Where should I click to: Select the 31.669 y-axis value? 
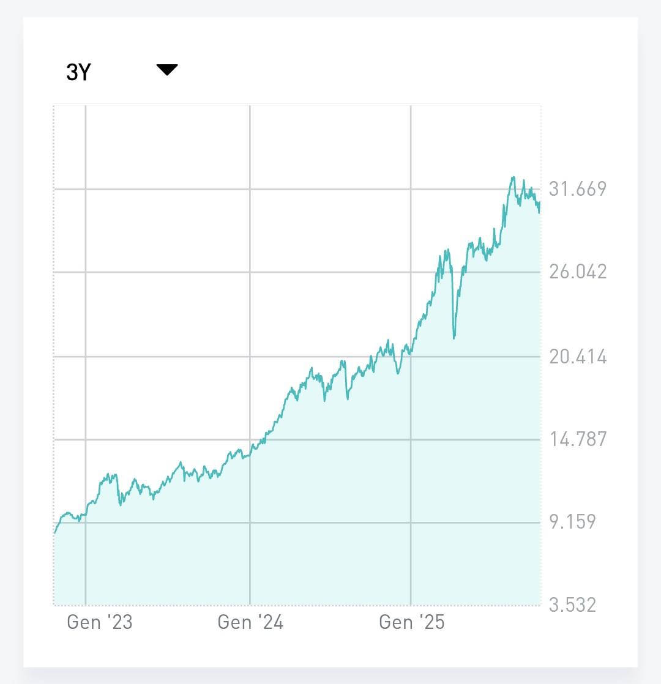coord(577,189)
